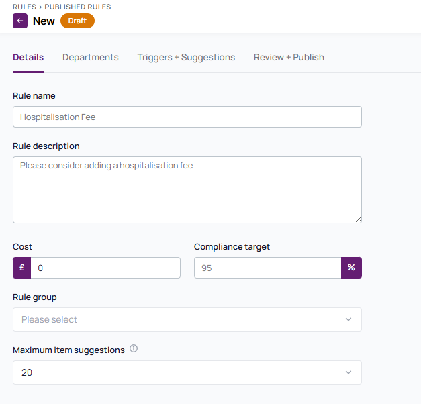Open the Rule group 'Please select' dropdown
Screen dimensions: 421x404
click(187, 319)
